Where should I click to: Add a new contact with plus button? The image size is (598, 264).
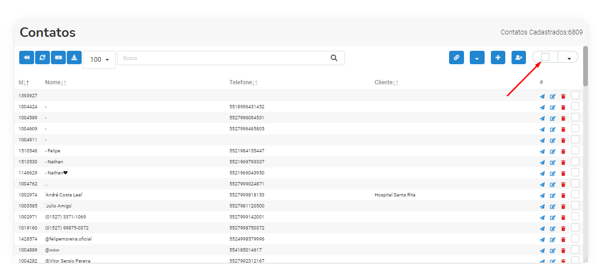tap(498, 57)
